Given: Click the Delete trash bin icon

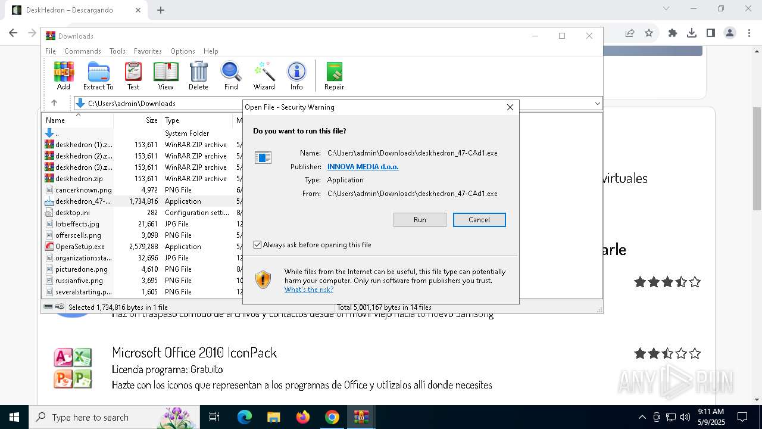Looking at the screenshot, I should point(198,76).
